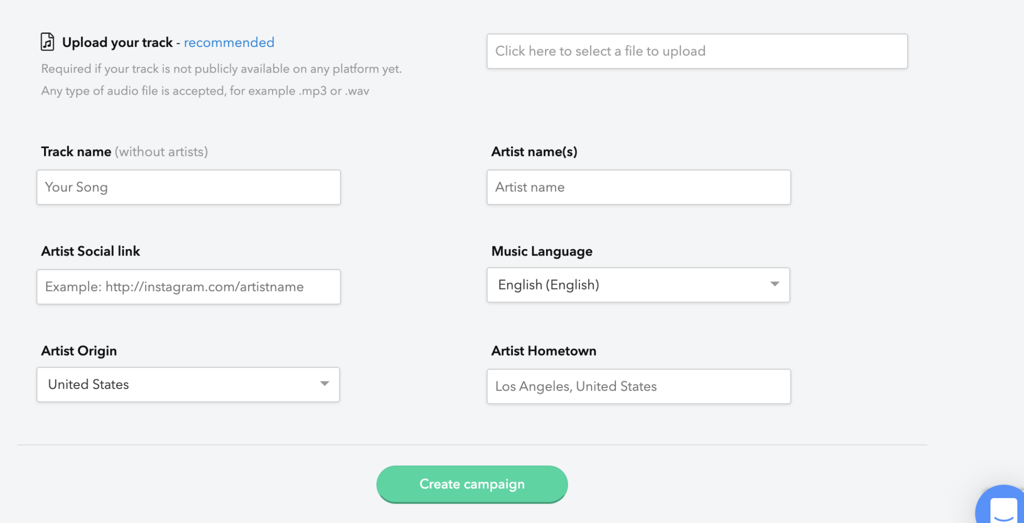The width and height of the screenshot is (1024, 523).
Task: Click the arrow on Music Language selector
Action: 774,284
